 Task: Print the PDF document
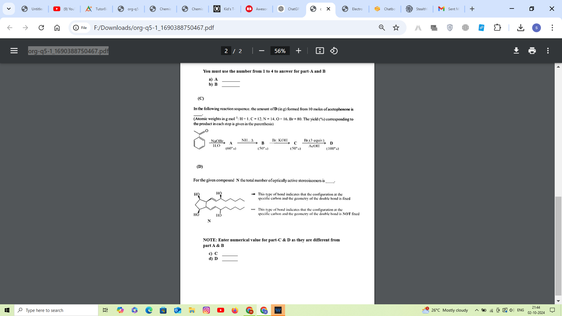tap(532, 51)
